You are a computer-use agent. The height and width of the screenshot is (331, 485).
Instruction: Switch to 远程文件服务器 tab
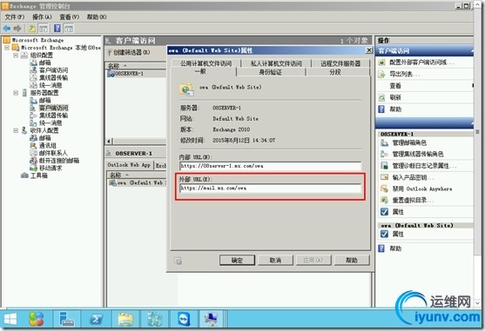[x=340, y=63]
